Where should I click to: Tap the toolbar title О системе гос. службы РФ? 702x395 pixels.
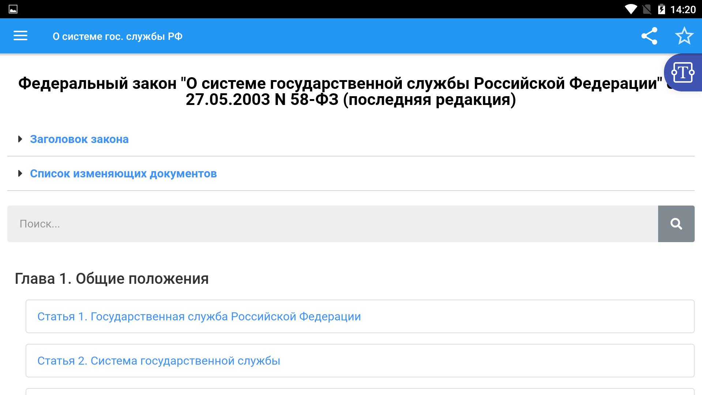(x=117, y=36)
